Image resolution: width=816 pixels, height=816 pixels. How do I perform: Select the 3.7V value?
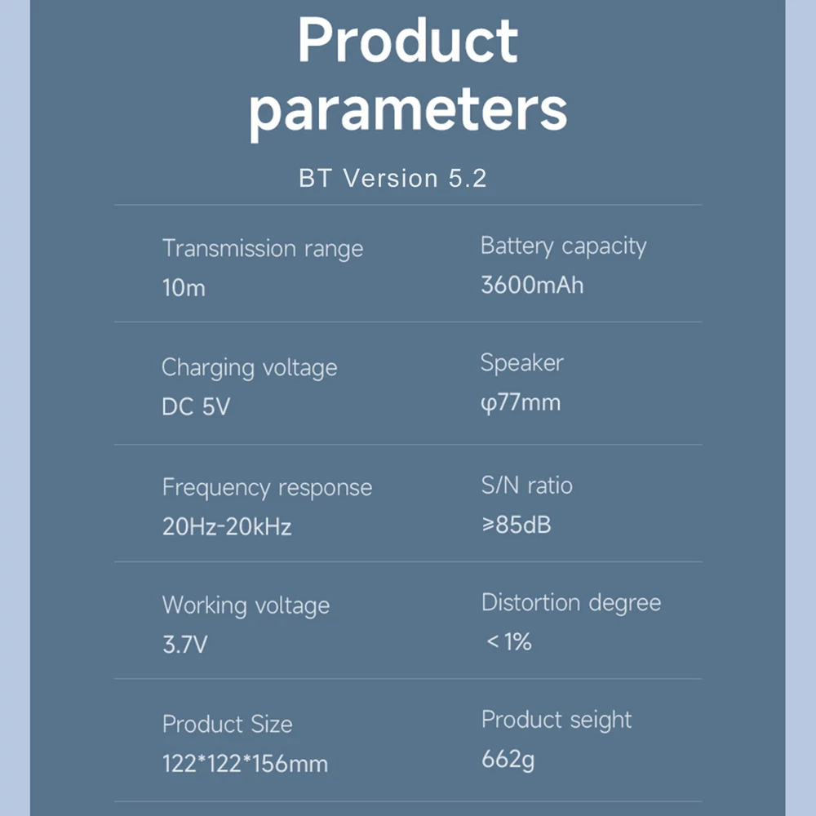pyautogui.click(x=184, y=645)
